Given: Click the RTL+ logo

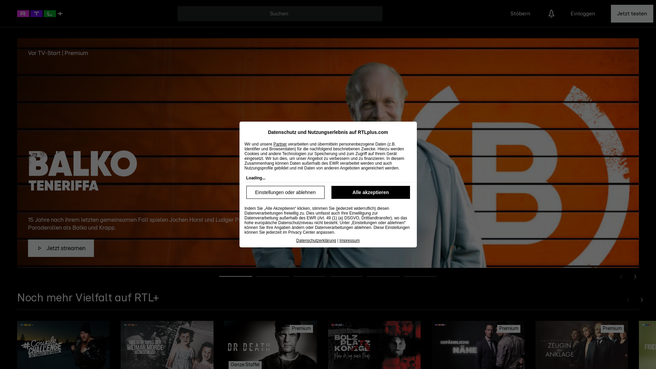Looking at the screenshot, I should point(40,14).
